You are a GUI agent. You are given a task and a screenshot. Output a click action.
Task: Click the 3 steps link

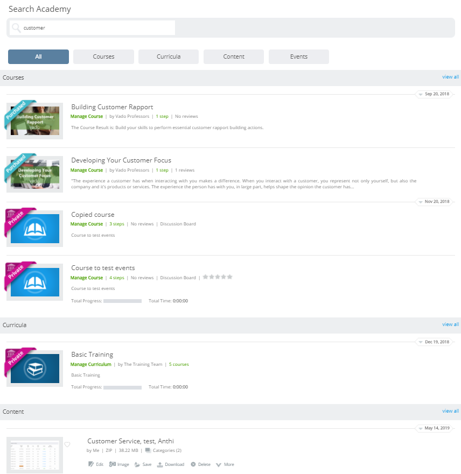pyautogui.click(x=117, y=224)
